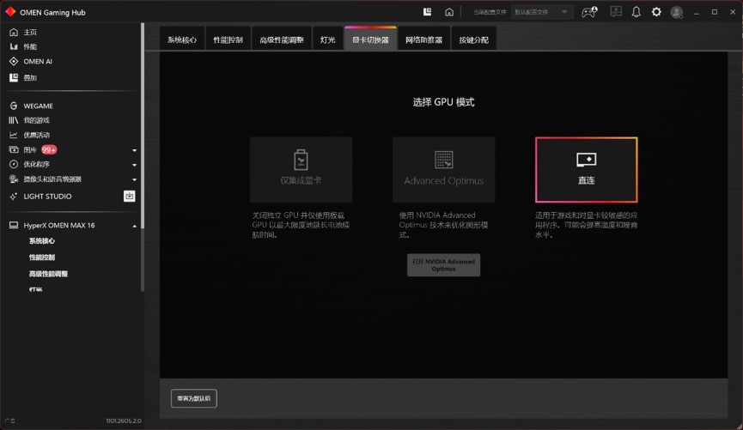
Task: Switch to the 按键分配 tab
Action: 473,39
